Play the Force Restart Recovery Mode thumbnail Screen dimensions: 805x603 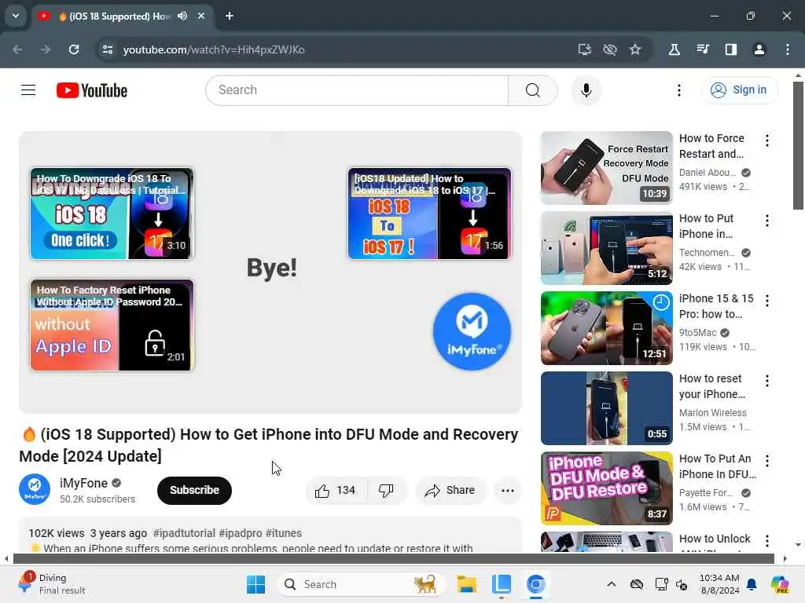(x=606, y=168)
